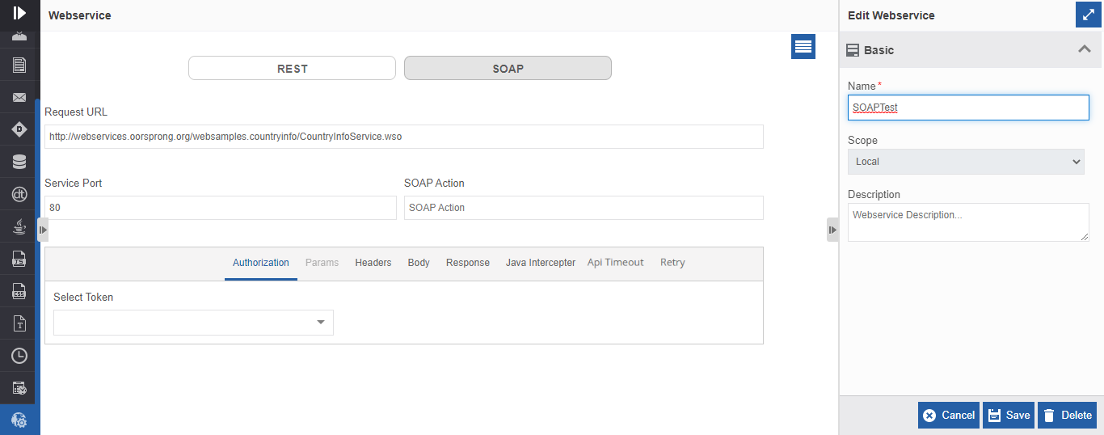Switch to SOAP webservice type
The width and height of the screenshot is (1104, 435).
point(508,68)
